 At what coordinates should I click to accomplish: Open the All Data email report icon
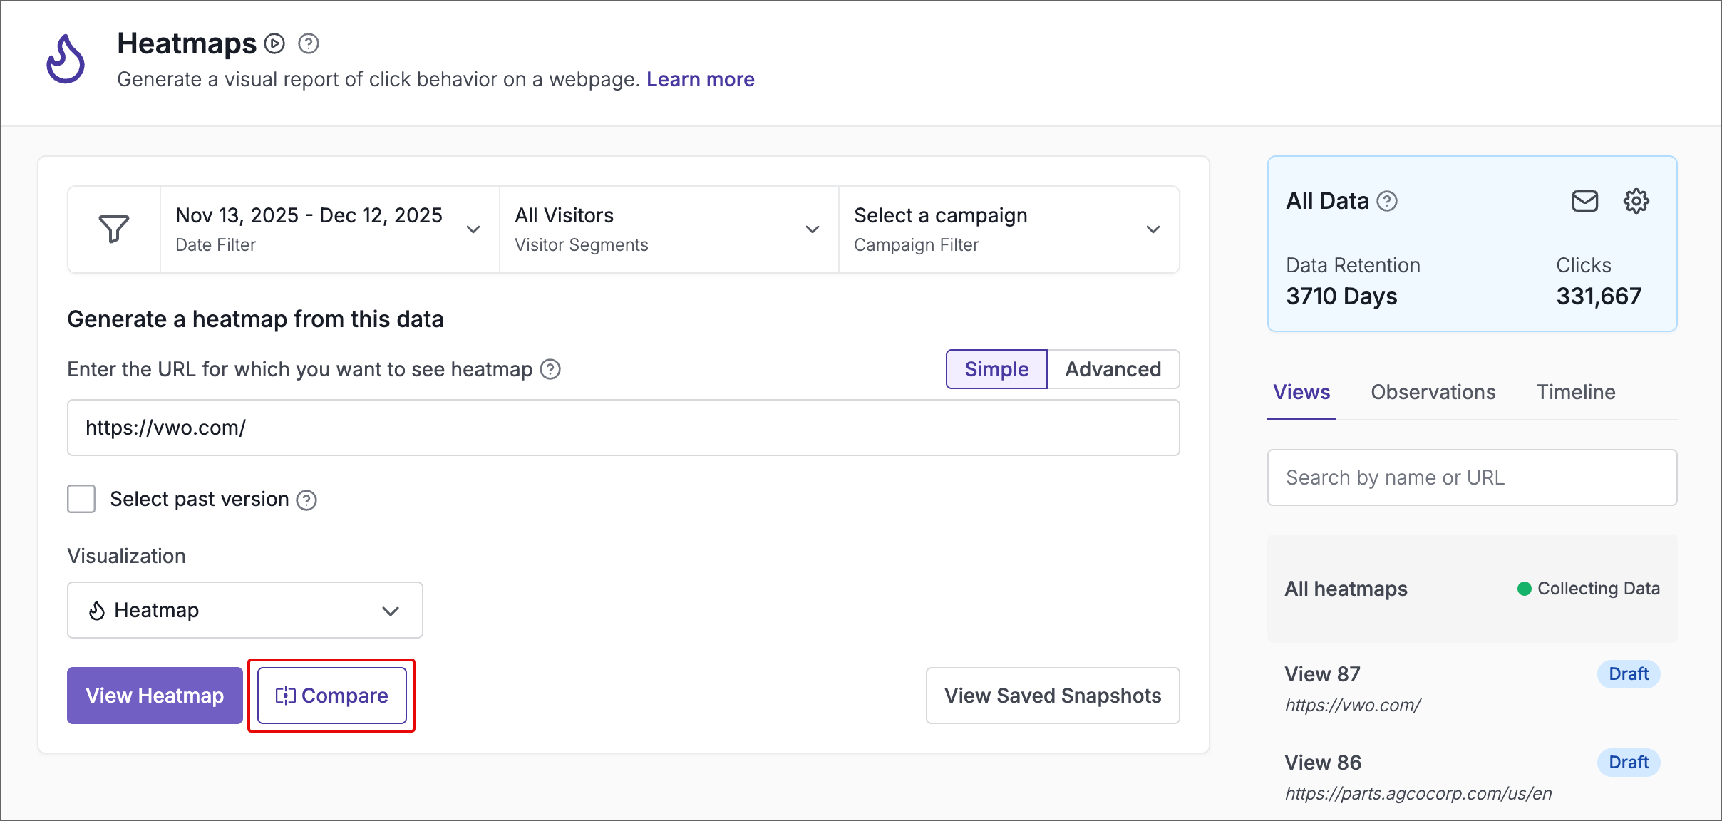pos(1584,202)
